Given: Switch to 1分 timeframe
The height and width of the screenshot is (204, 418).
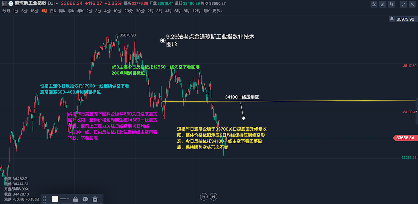Looking at the screenshot, I should coord(15,11).
